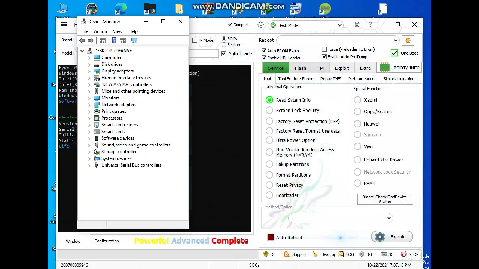
Task: Click the Print queues tree row
Action: (114, 111)
